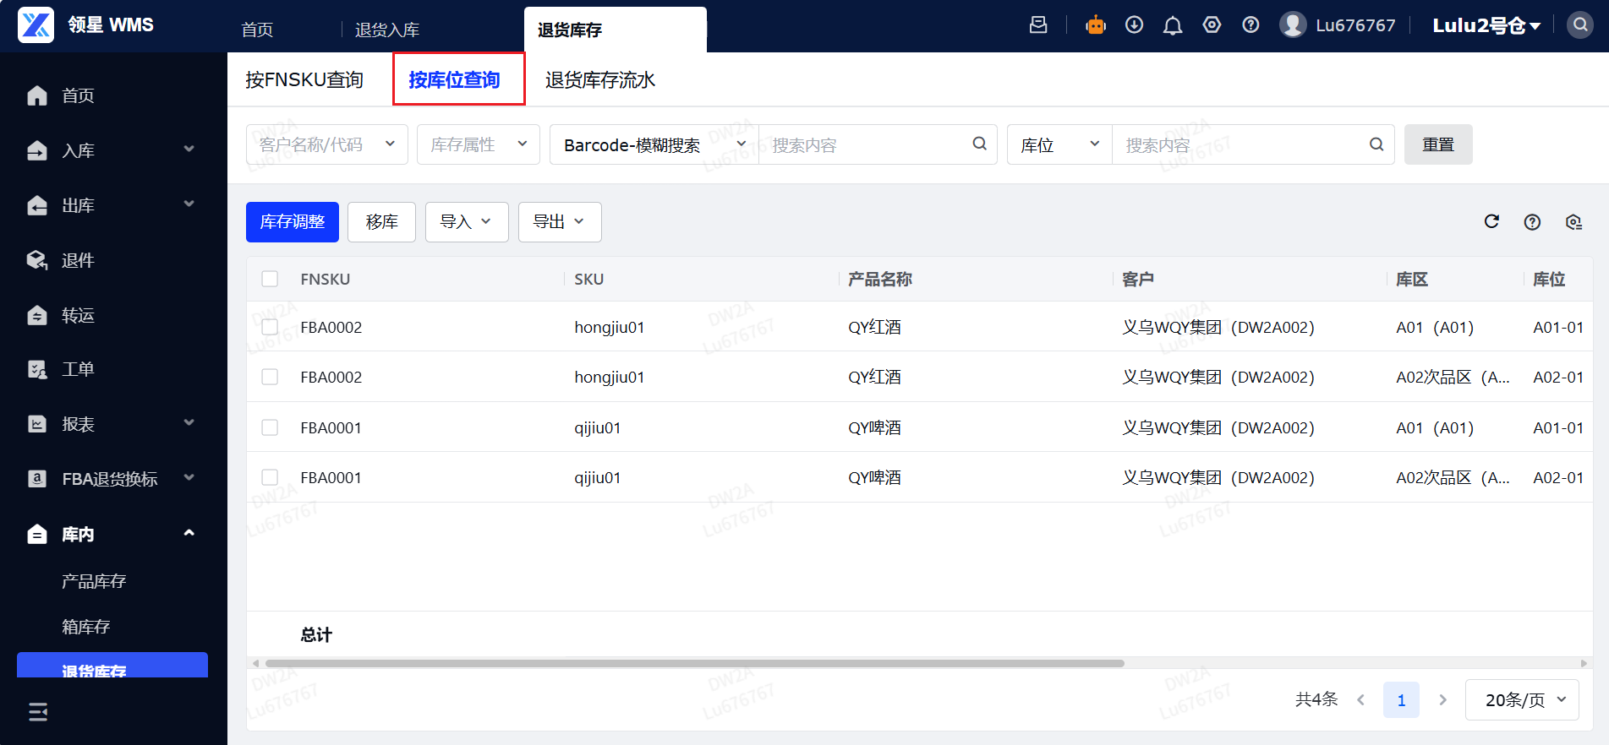
Task: Click the next page arrow
Action: pyautogui.click(x=1442, y=700)
